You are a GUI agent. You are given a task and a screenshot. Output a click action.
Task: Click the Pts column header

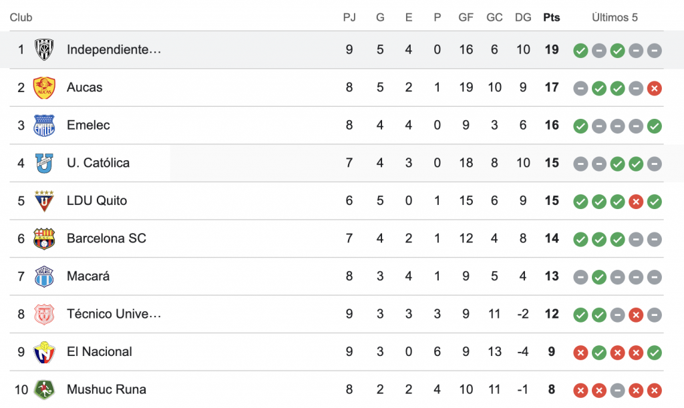pyautogui.click(x=551, y=17)
